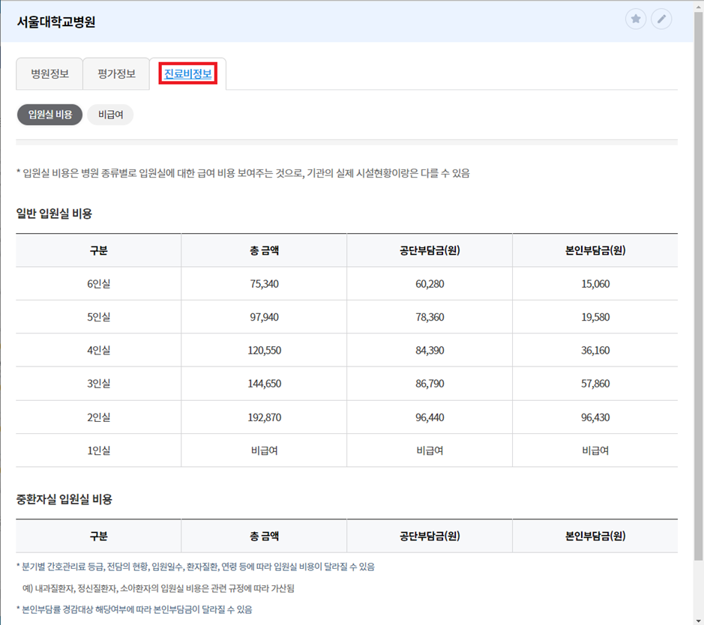Click the 78,360 공단부담금 cell
Image resolution: width=704 pixels, height=625 pixels.
(430, 317)
